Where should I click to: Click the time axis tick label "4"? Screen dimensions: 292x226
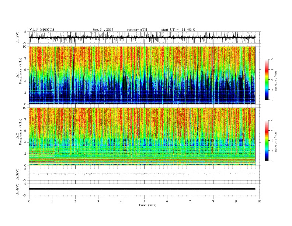click(121, 201)
